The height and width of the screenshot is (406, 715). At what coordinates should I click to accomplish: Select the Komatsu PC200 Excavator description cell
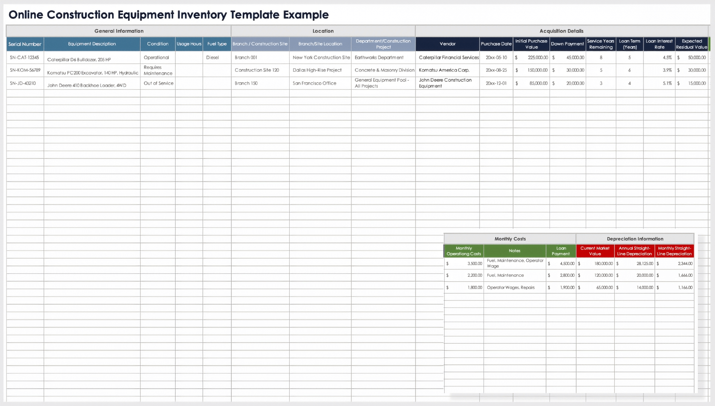(x=92, y=73)
